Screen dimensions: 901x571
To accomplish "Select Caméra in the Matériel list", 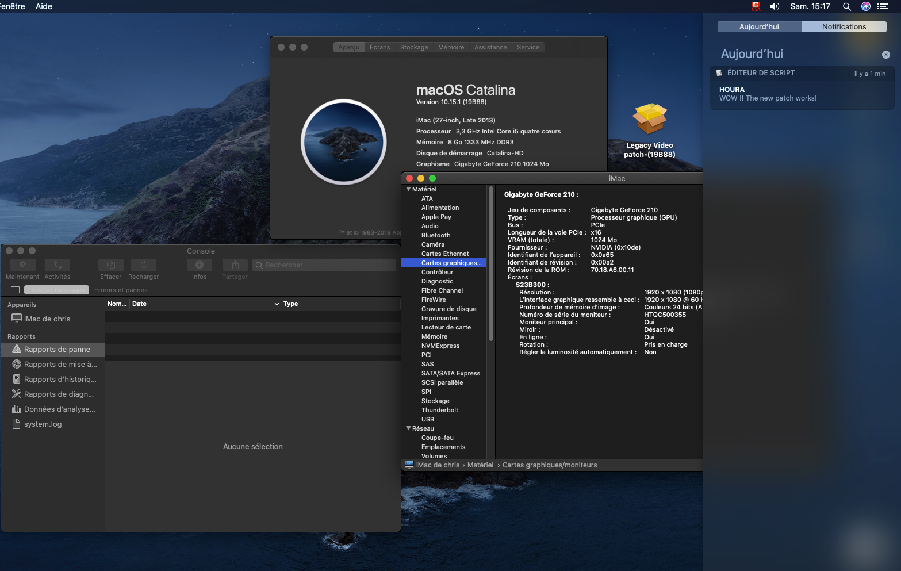I will (x=433, y=244).
